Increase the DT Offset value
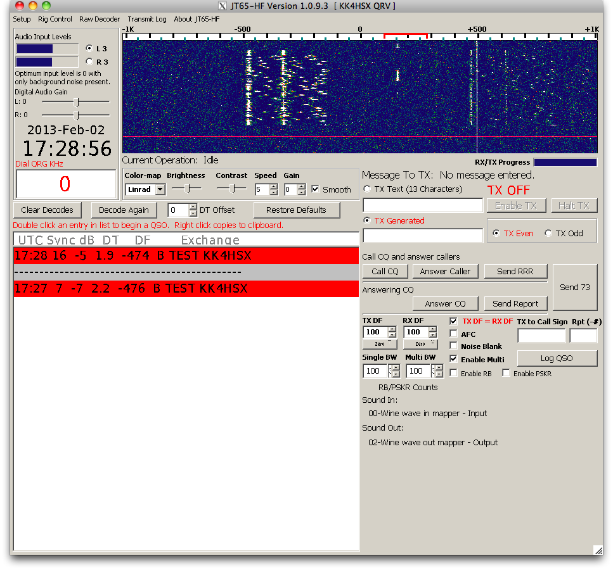Image resolution: width=613 pixels, height=570 pixels. 193,208
